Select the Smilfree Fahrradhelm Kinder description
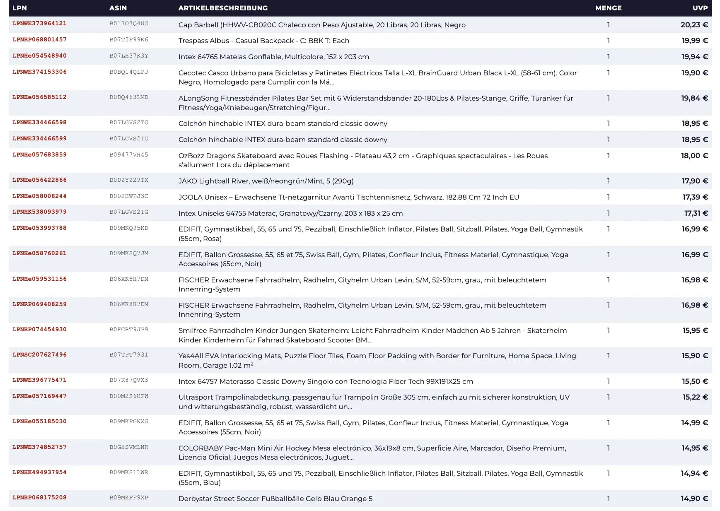 click(x=373, y=335)
